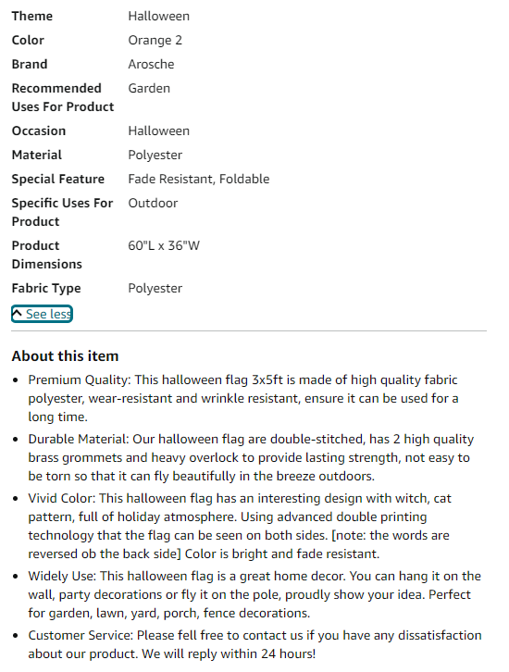509x672 pixels.
Task: Click the Durable Material bullet text
Action: pyautogui.click(x=251, y=457)
